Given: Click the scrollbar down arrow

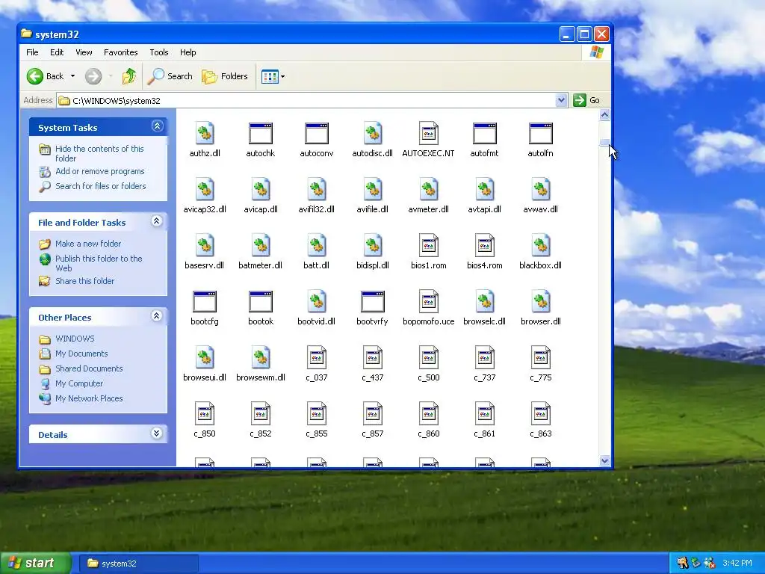Looking at the screenshot, I should pyautogui.click(x=604, y=460).
